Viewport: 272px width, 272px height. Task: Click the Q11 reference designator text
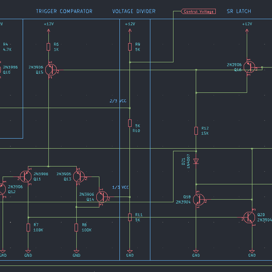click(x=37, y=179)
